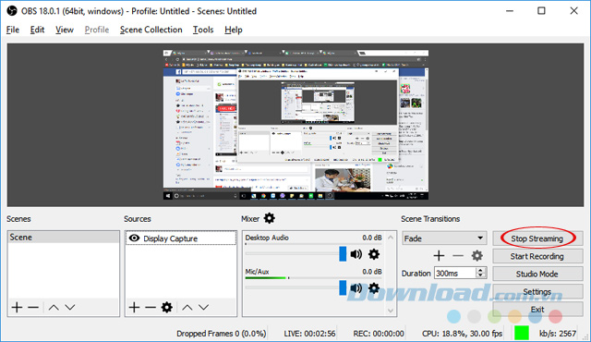The width and height of the screenshot is (591, 342).
Task: Move source down with arrow icon
Action: tap(204, 307)
